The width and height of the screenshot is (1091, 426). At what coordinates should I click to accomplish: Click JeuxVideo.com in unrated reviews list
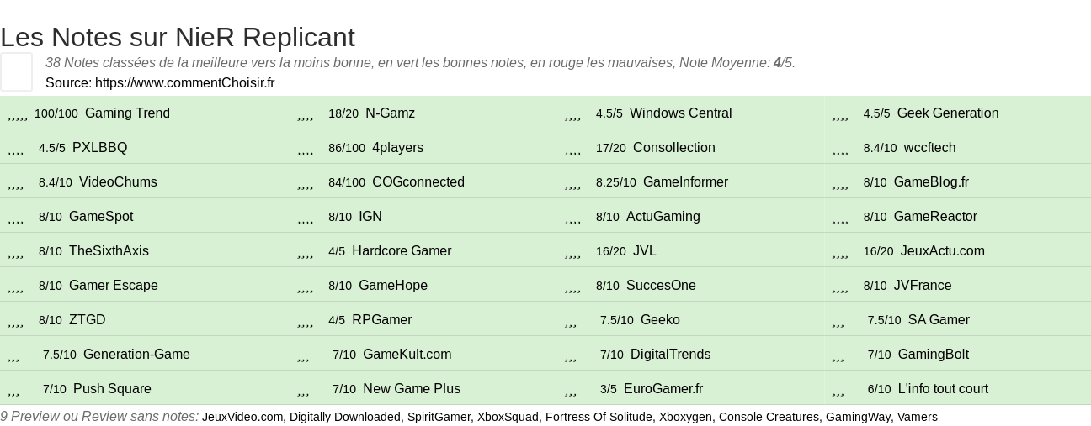click(242, 417)
